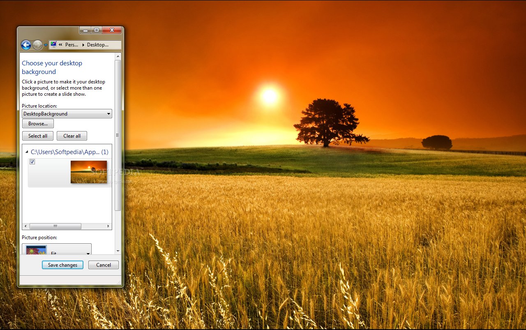The image size is (526, 330).
Task: Click the window's bottom-right resize grip
Action: tap(120, 283)
